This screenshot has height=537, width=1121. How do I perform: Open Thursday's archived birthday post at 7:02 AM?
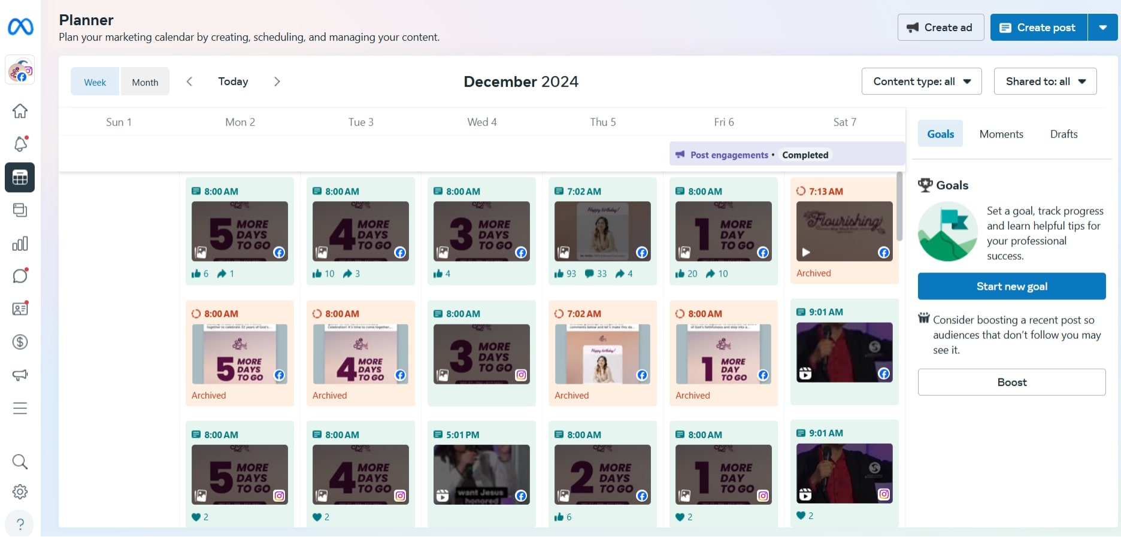(x=602, y=353)
